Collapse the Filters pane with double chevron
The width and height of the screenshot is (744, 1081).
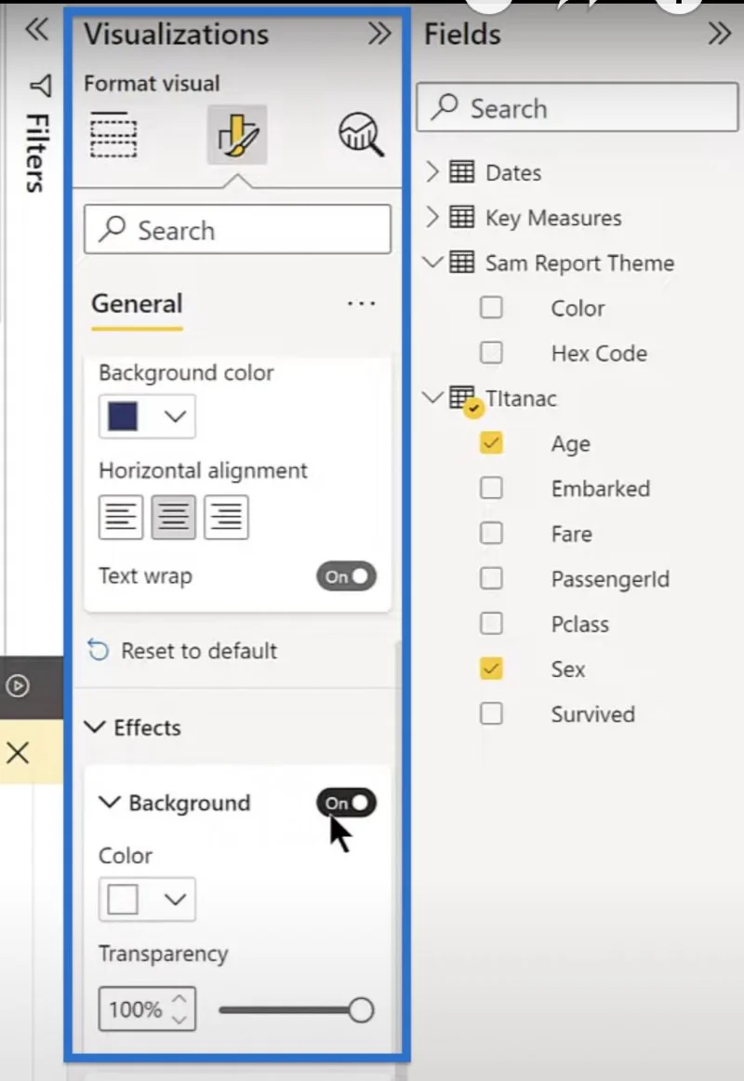(36, 29)
